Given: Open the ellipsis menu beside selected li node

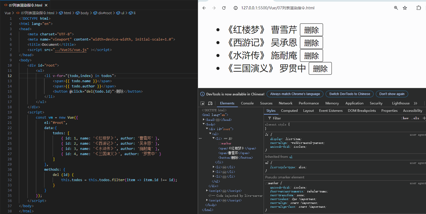Looking at the screenshot, I should click(200, 139).
